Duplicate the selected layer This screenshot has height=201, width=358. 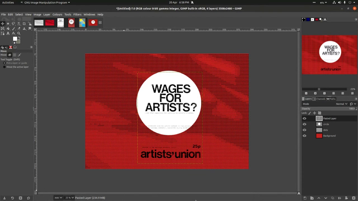(x=333, y=198)
